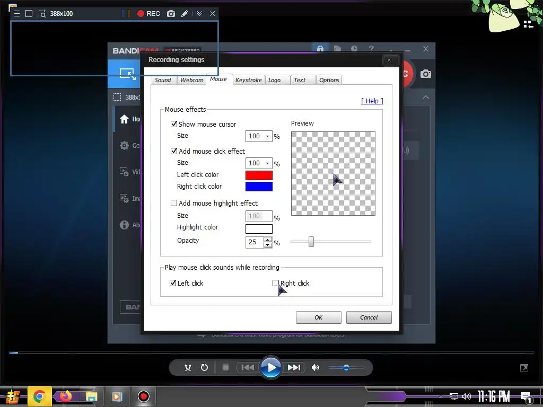Change the blue Right click color
The width and height of the screenshot is (543, 407).
coord(259,187)
